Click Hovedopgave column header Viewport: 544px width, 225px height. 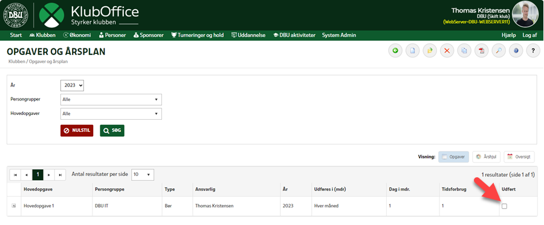click(38, 189)
